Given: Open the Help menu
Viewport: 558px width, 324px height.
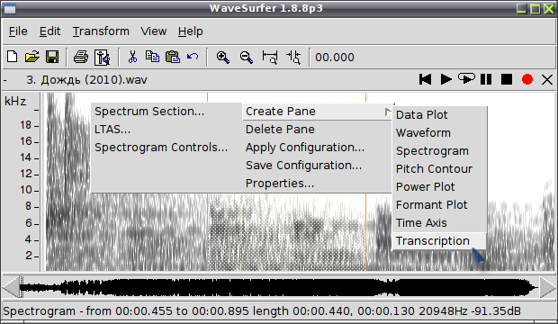Looking at the screenshot, I should (191, 31).
